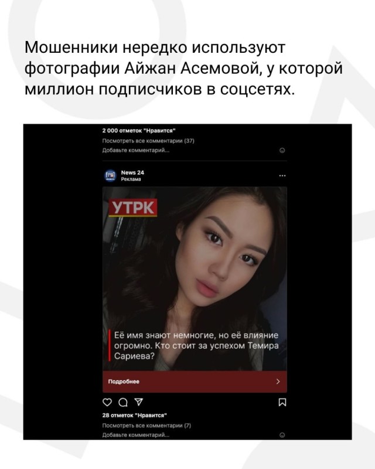Focus the upper Добавьте комментарий field
The image size is (375, 469).
(x=136, y=150)
